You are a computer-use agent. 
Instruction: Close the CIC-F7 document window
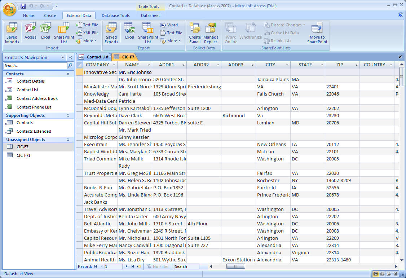tap(400, 57)
